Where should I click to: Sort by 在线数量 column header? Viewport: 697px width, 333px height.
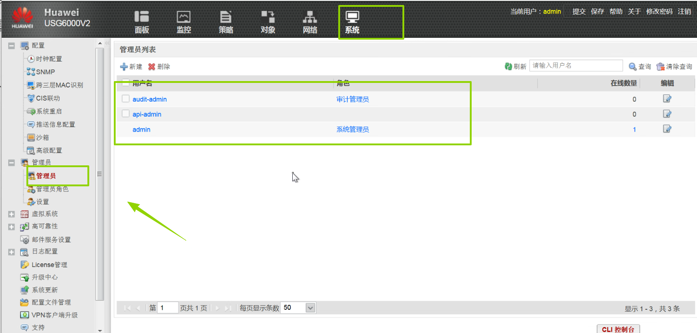623,83
